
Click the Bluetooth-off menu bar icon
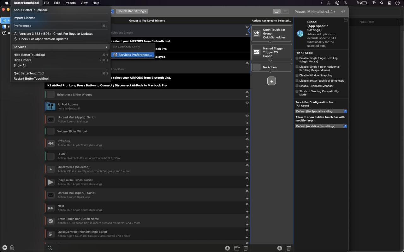coord(346,3)
